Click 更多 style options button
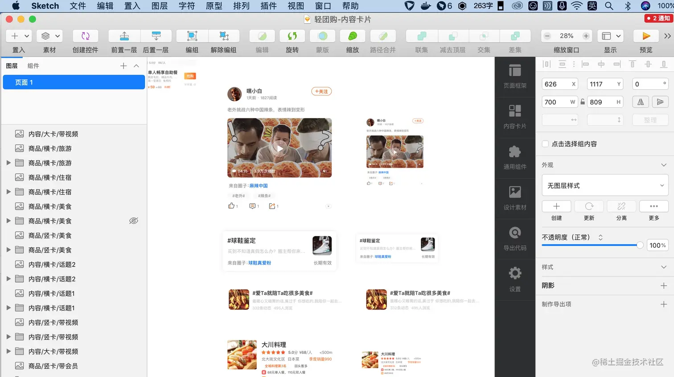 click(x=654, y=206)
